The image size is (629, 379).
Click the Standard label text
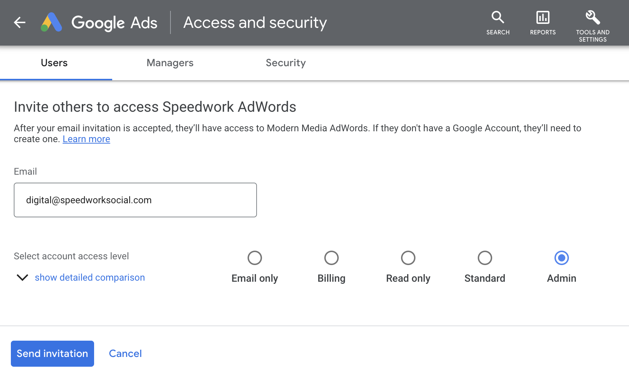pos(485,278)
